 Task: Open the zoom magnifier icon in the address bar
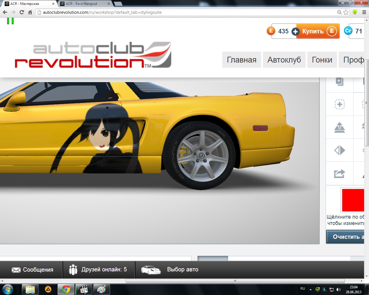[x=340, y=12]
